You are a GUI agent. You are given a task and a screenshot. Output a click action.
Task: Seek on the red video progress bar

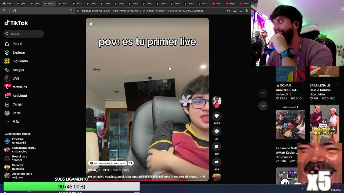[147, 181]
